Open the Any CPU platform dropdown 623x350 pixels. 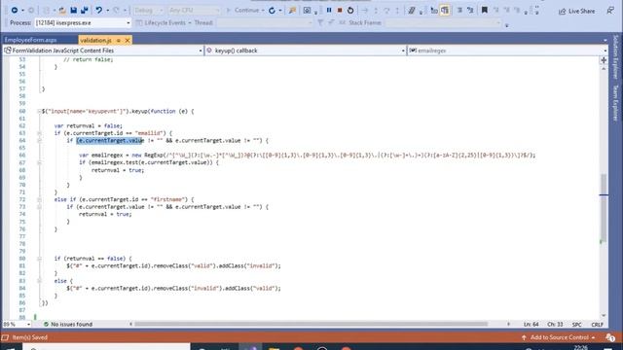tap(194, 11)
